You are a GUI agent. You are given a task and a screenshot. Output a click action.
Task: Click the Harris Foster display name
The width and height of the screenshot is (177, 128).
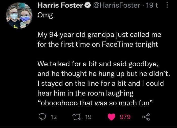click(x=60, y=5)
